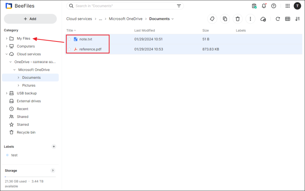305x191 pixels.
Task: Open the Shared category
Action: [x=22, y=117]
